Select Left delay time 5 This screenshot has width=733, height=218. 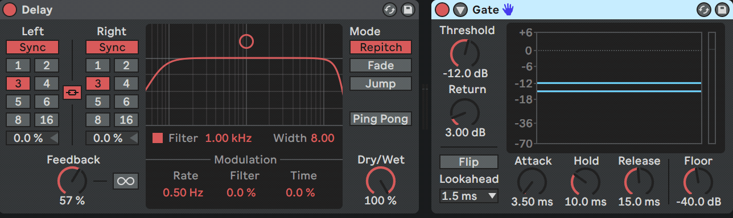[x=19, y=102]
